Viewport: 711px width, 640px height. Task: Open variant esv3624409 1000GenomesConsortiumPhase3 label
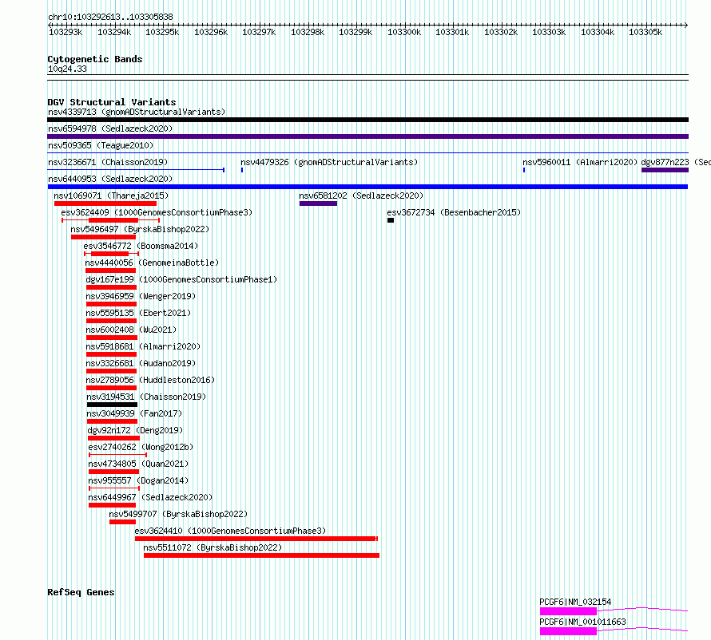[157, 212]
